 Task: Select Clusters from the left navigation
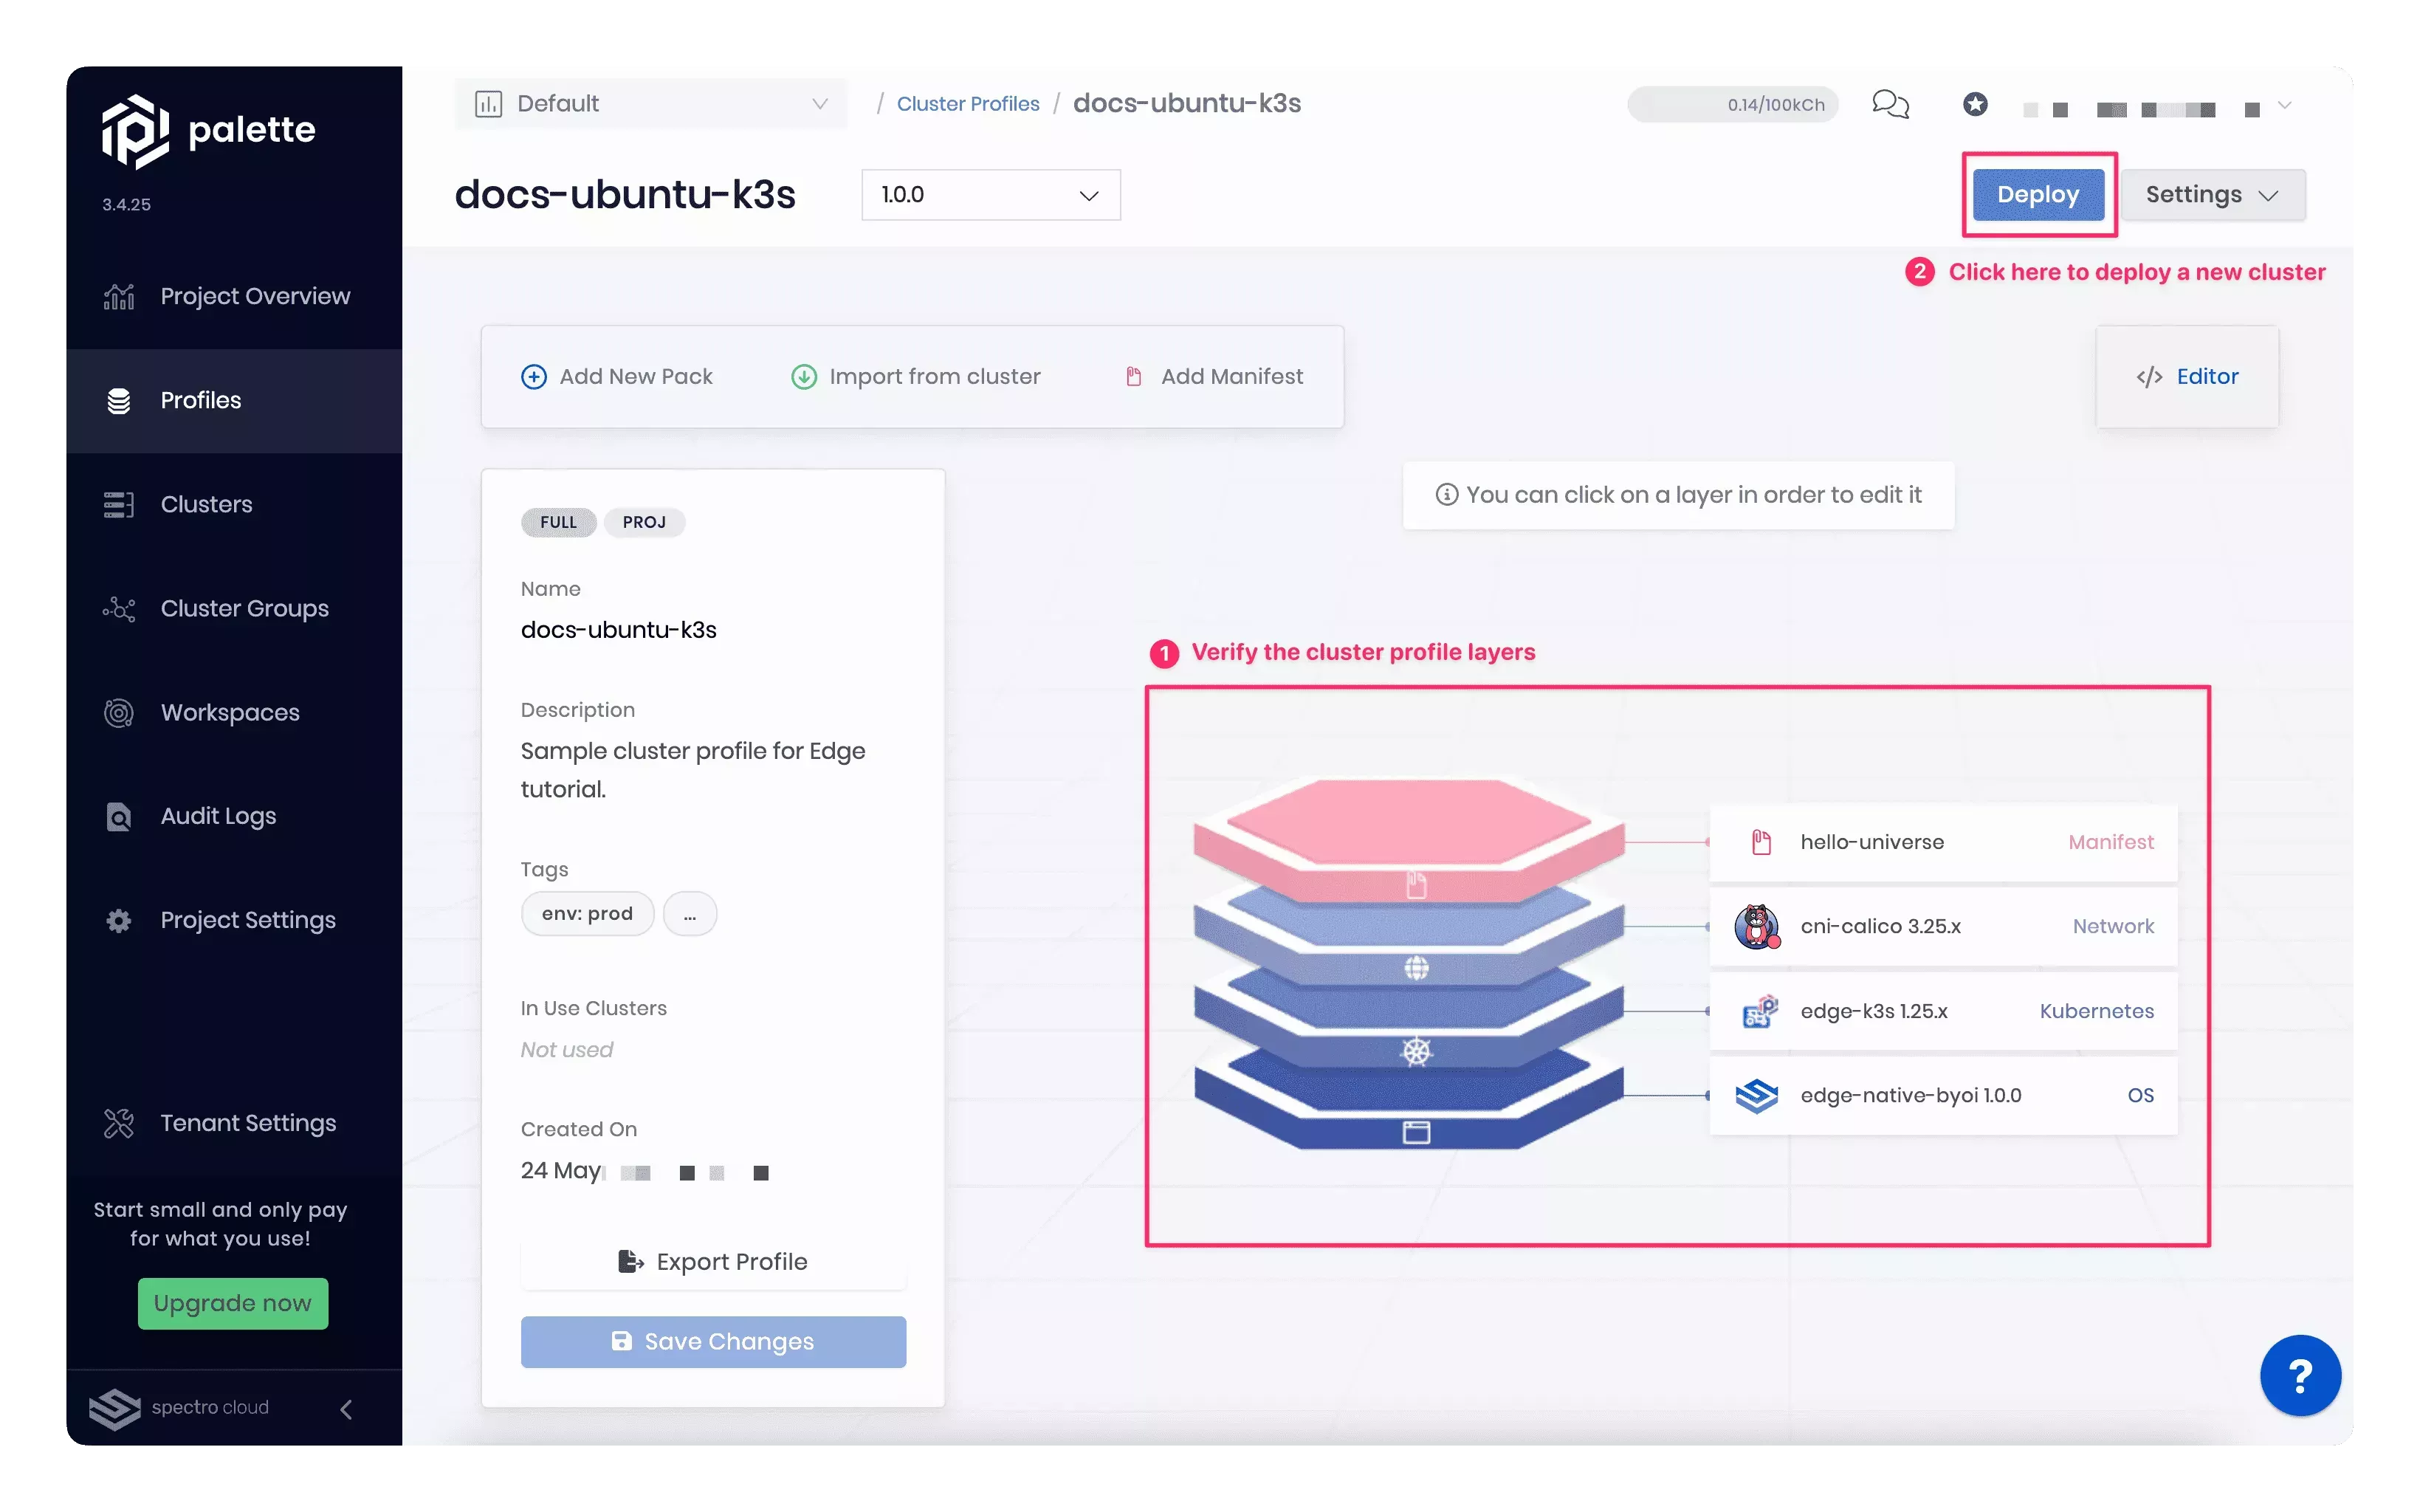coord(205,504)
